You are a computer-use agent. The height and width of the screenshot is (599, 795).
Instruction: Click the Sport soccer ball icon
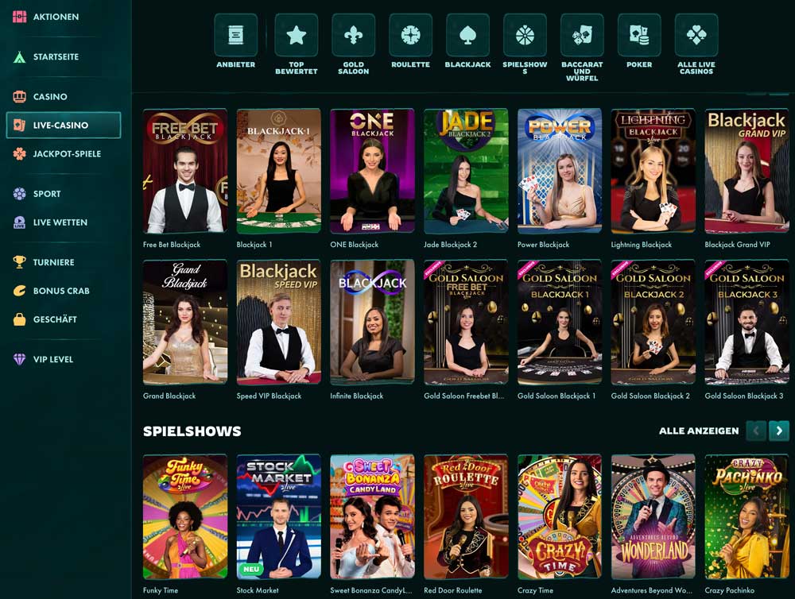19,194
